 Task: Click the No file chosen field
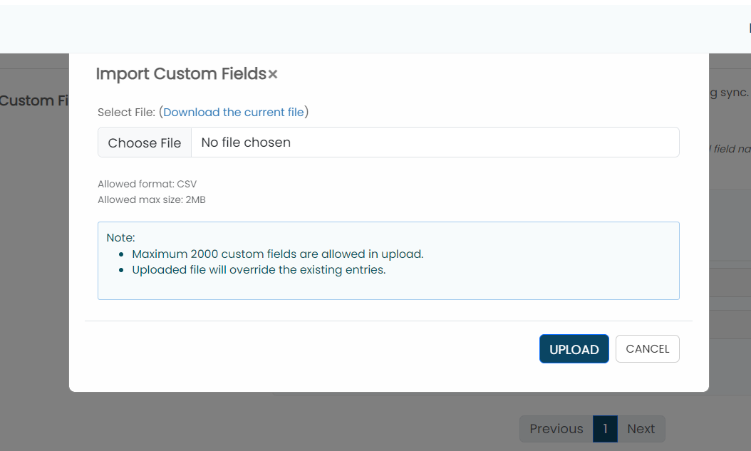[435, 142]
